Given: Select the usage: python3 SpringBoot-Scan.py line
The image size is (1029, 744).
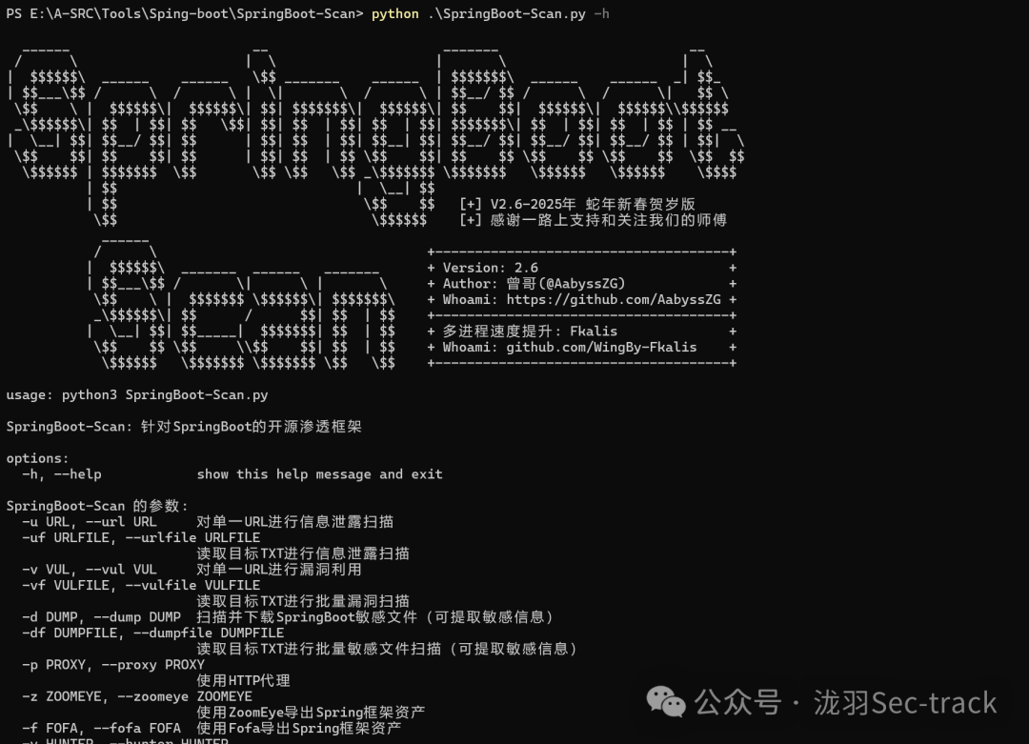Looking at the screenshot, I should tap(138, 394).
